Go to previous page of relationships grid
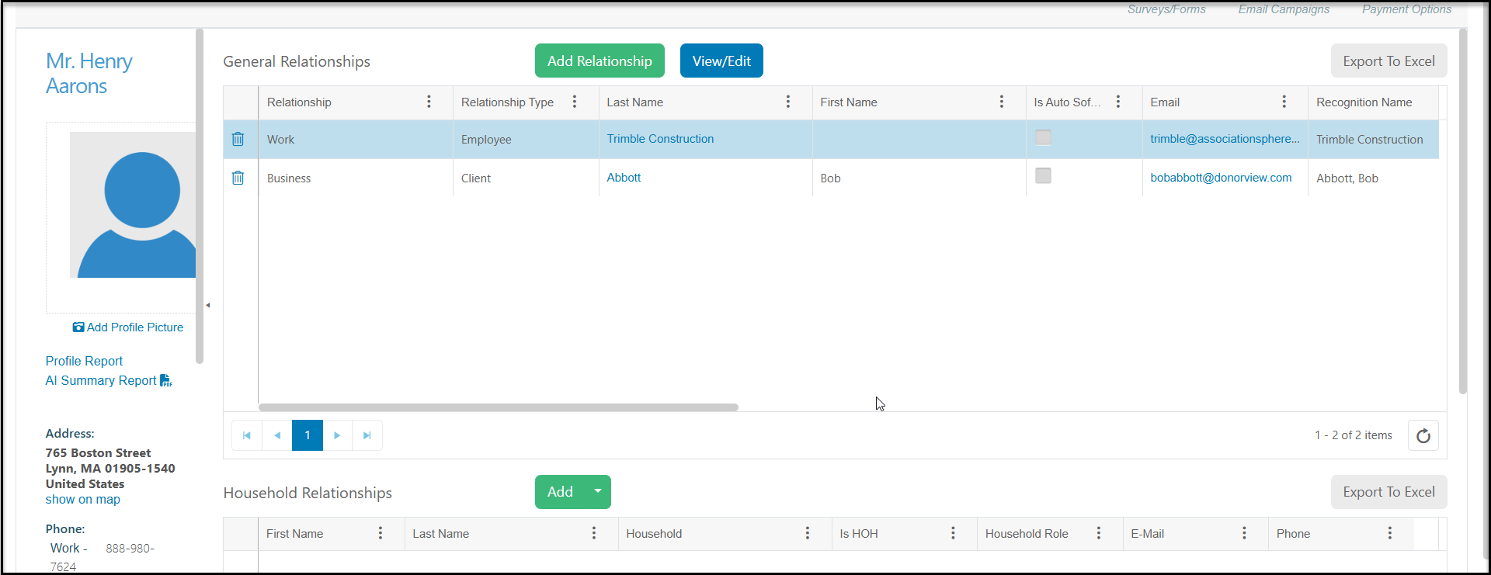 (x=277, y=435)
